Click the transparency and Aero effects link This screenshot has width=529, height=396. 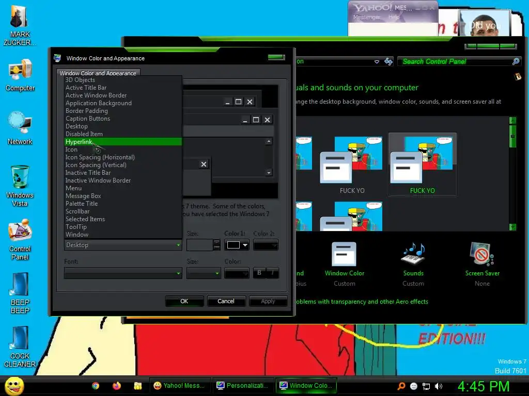click(x=362, y=302)
